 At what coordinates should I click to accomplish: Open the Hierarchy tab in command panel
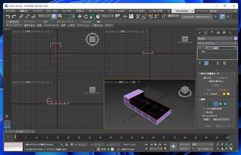coord(212,33)
